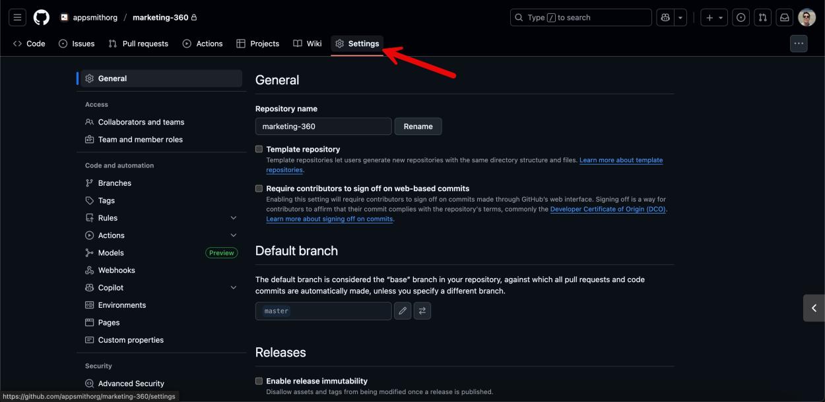Viewport: 825px width, 402px height.
Task: Click inside the repository name field
Action: tap(323, 126)
